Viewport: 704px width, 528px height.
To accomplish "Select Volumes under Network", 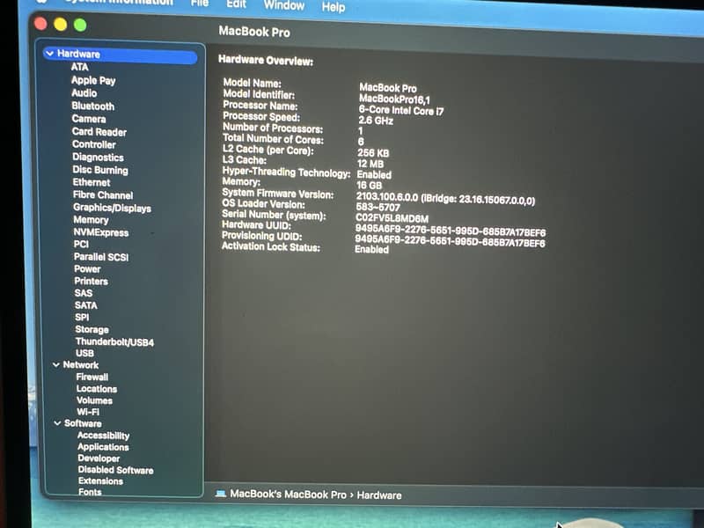I will pos(94,400).
